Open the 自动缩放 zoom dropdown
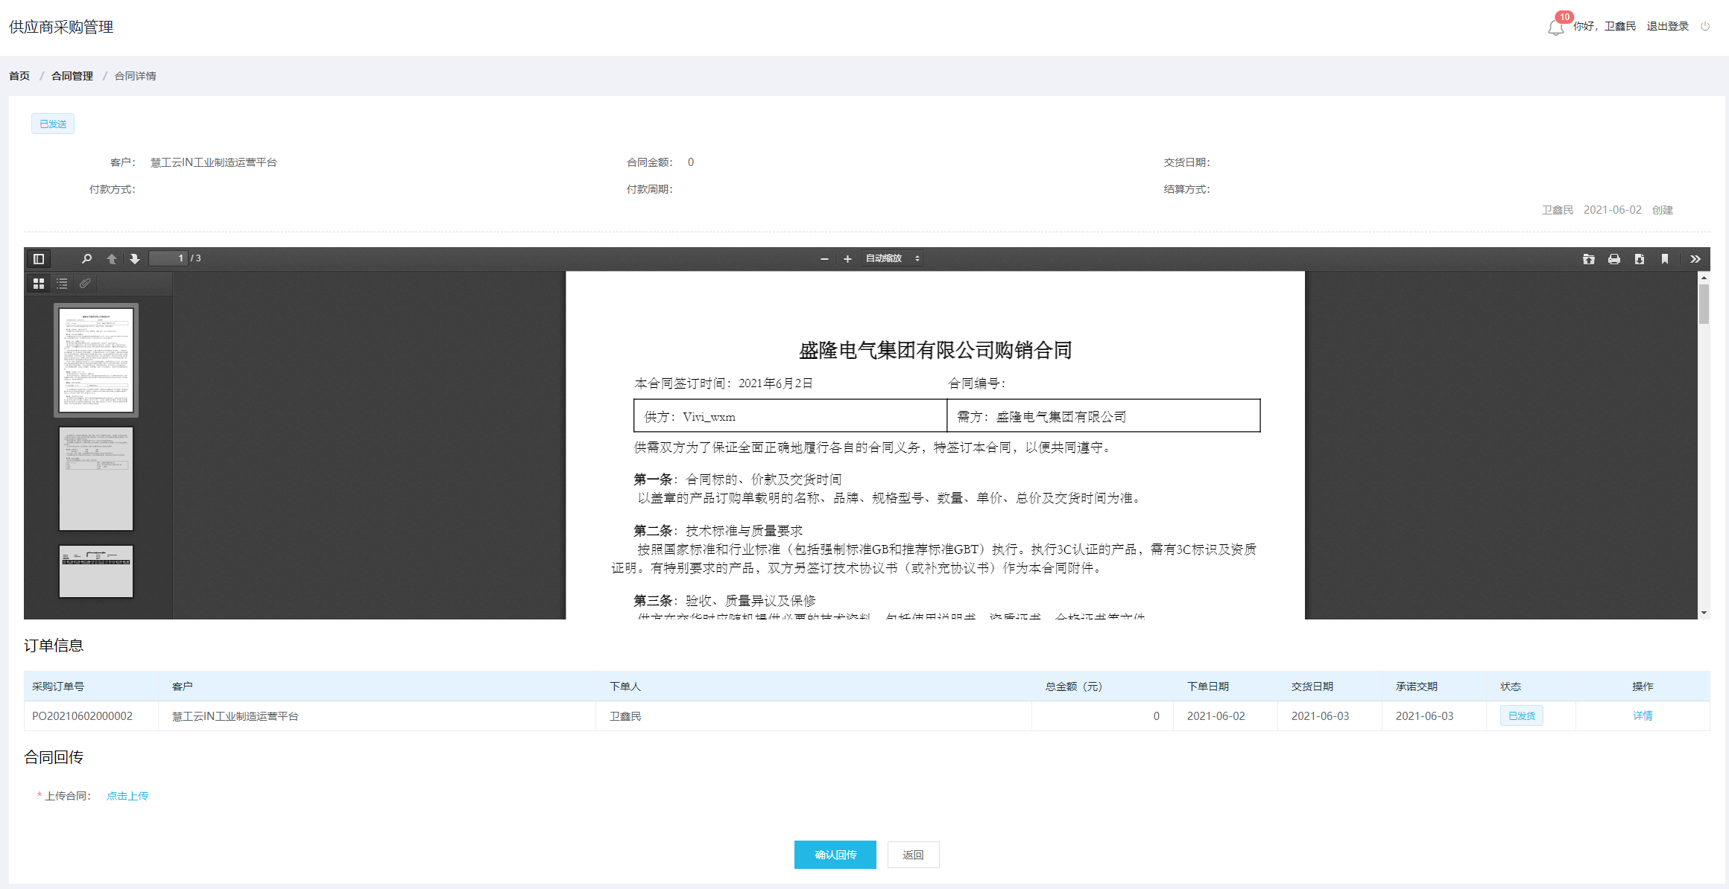Screen dimensions: 1729x889 (892, 258)
